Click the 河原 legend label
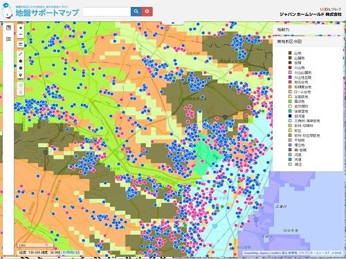Image resolution: width=346 pixels, height=259 pixels. [x=298, y=155]
